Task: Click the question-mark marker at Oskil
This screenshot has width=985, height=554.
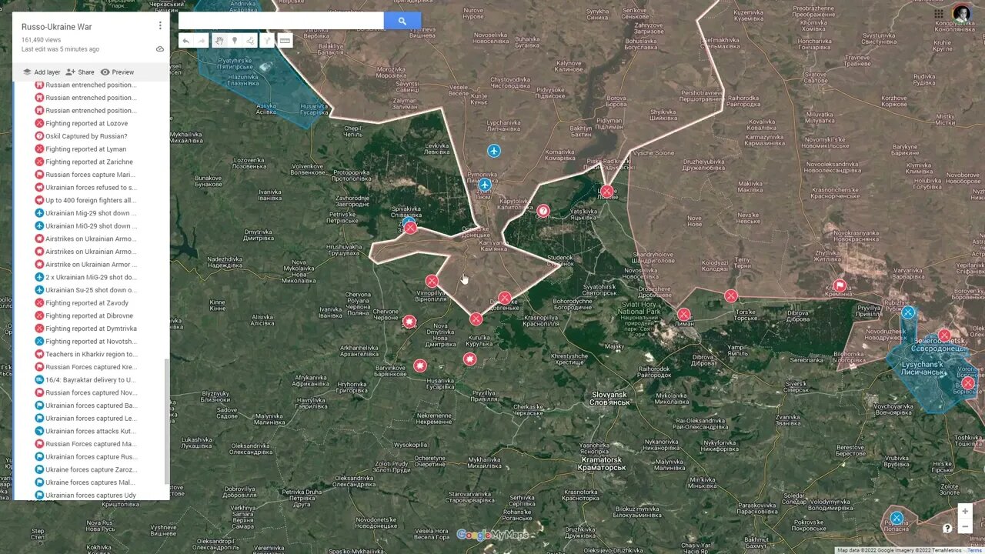Action: point(543,211)
